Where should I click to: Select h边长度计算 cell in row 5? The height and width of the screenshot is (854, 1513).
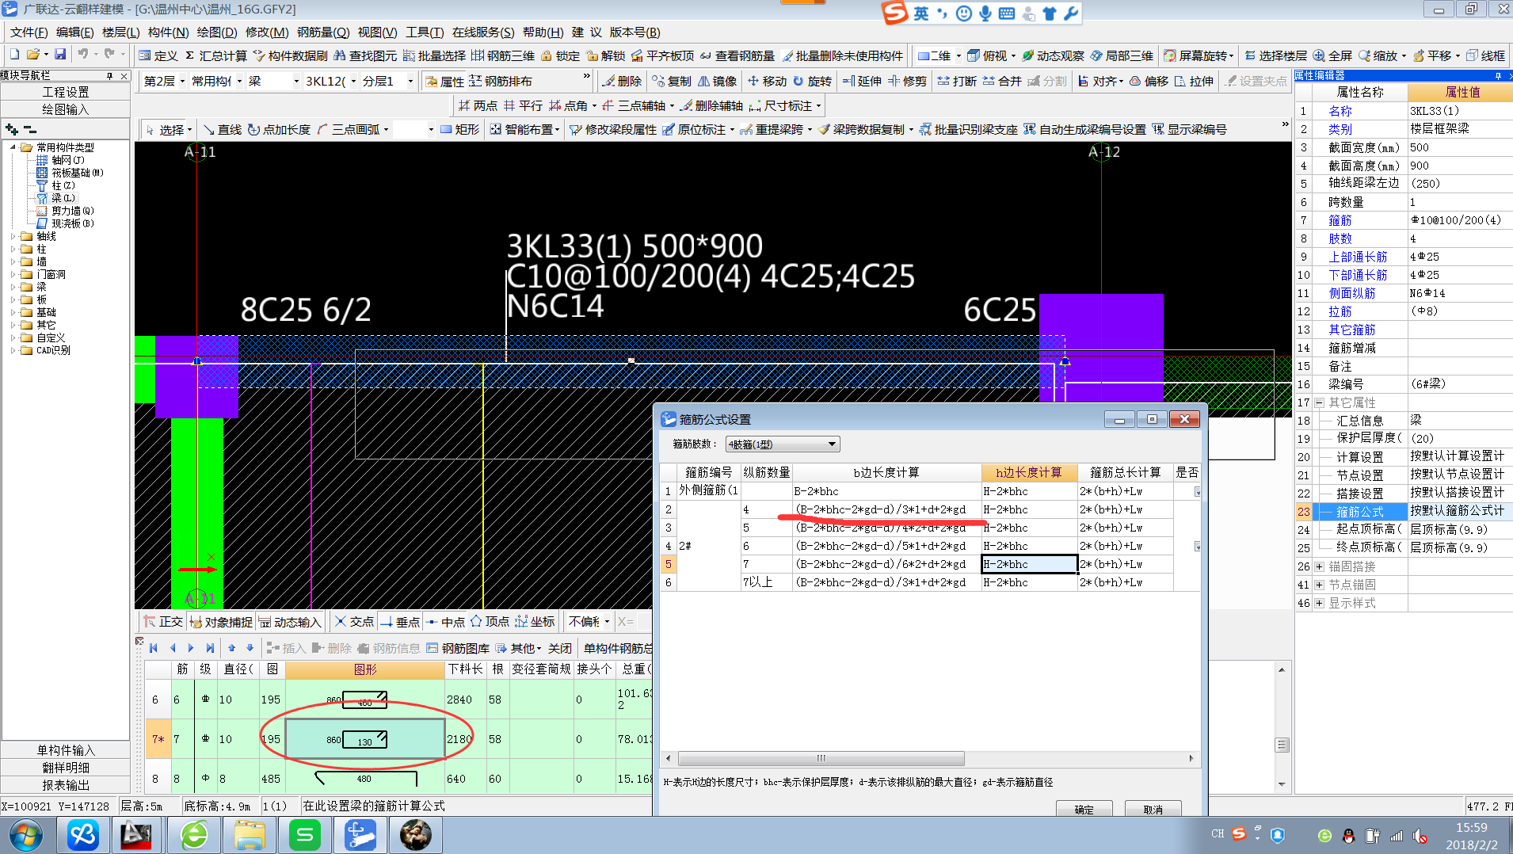[1029, 564]
